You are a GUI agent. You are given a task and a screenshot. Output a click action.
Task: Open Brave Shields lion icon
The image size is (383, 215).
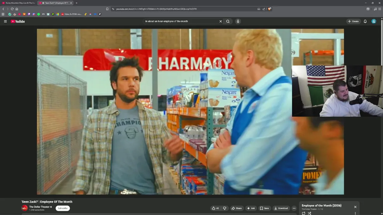click(269, 9)
